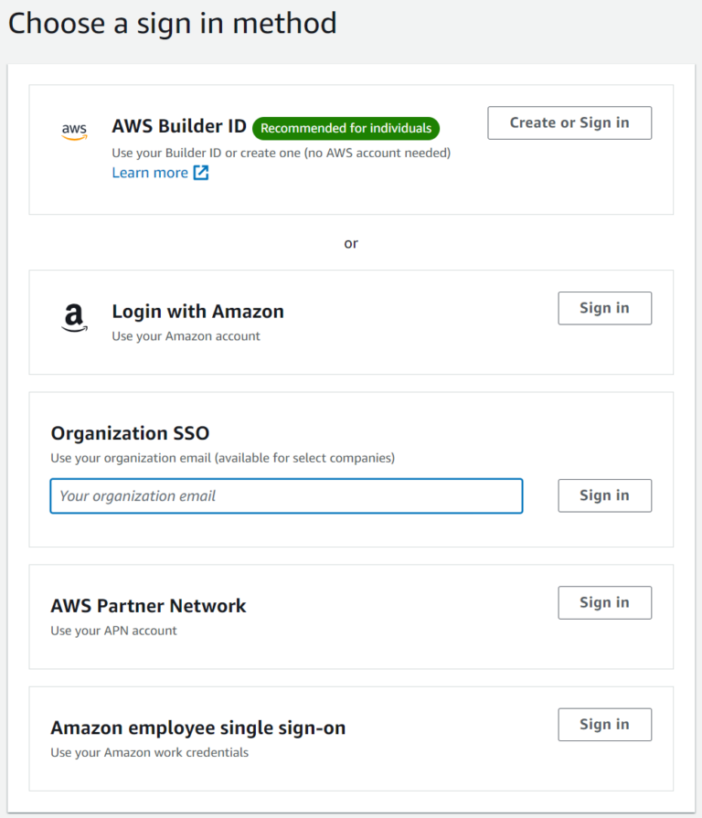Click the AWS Partner Network heading

tap(149, 605)
